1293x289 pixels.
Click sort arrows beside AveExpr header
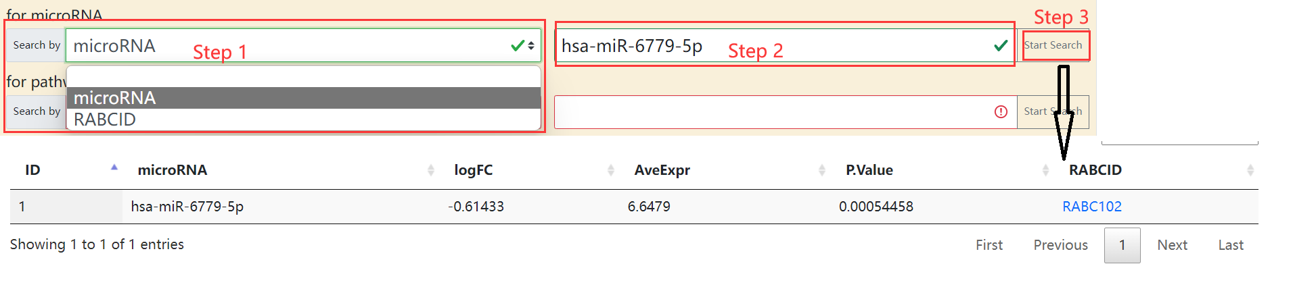(x=822, y=170)
